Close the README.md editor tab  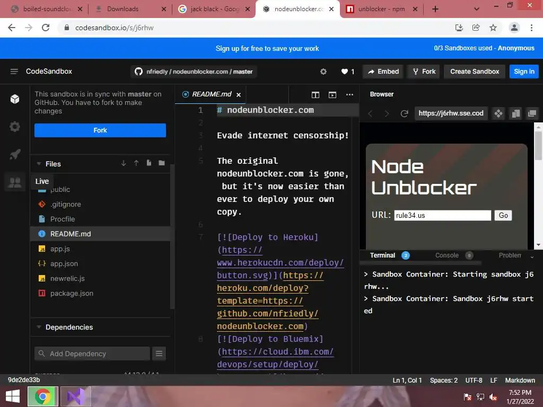[239, 95]
